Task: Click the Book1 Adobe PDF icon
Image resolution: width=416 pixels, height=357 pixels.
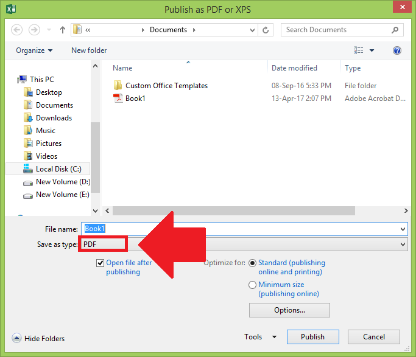Action: (118, 99)
